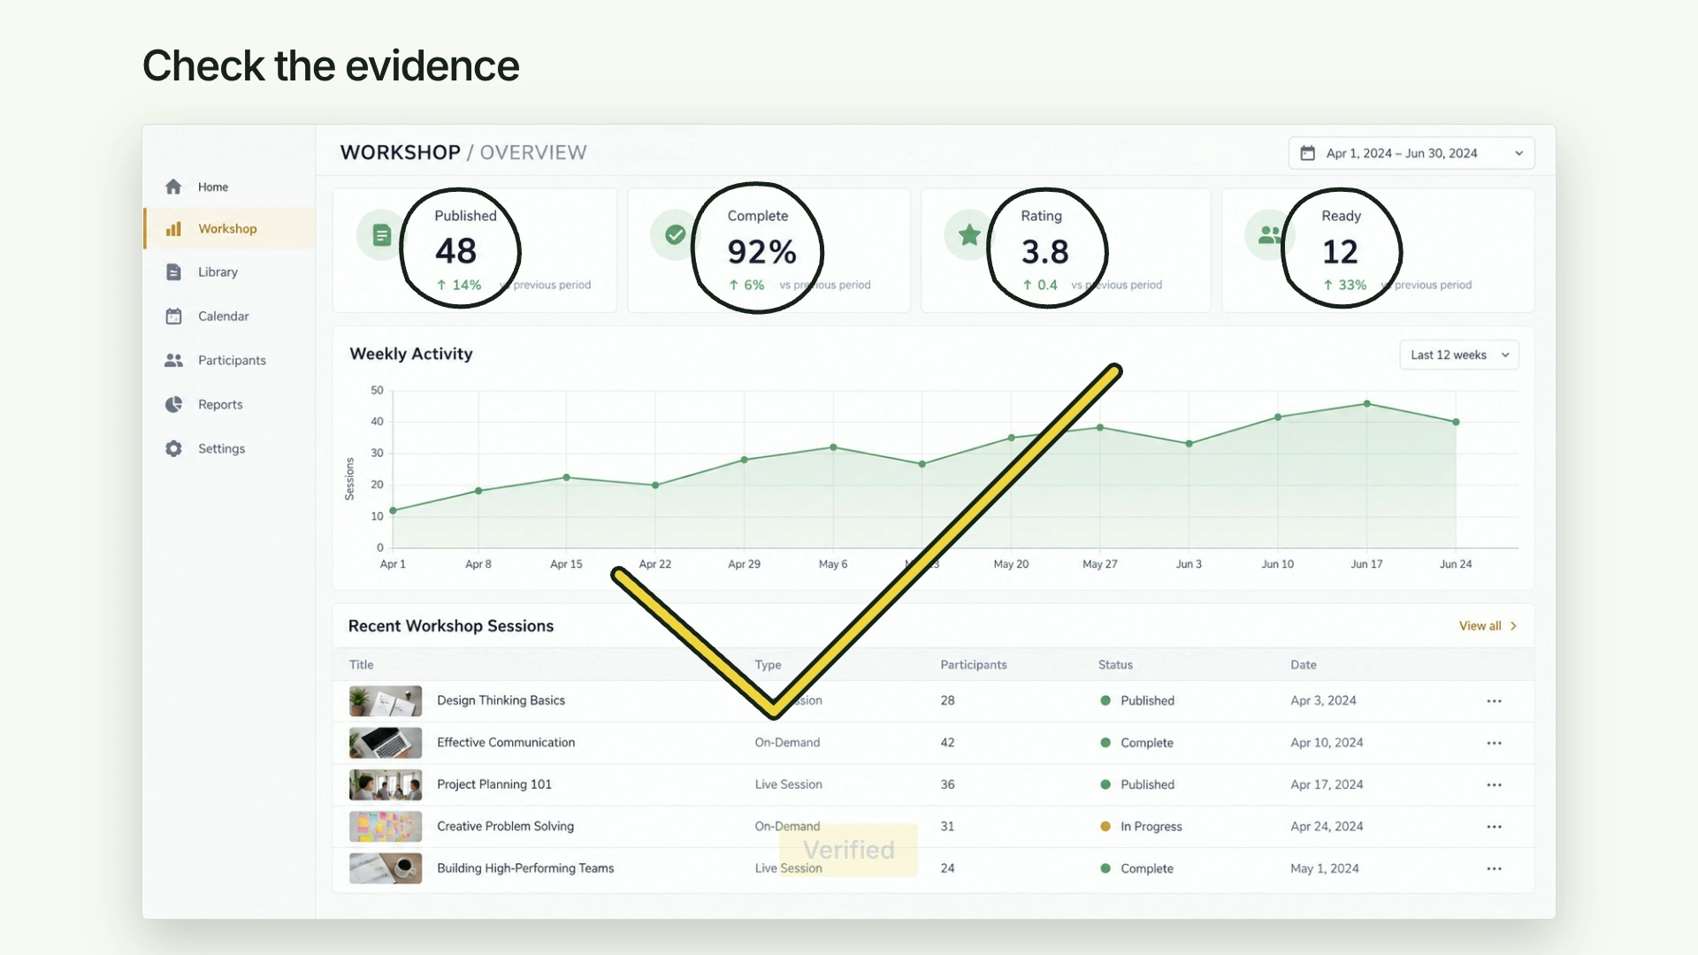Click the Project Planning 101 thumbnail
1698x955 pixels.
point(386,784)
